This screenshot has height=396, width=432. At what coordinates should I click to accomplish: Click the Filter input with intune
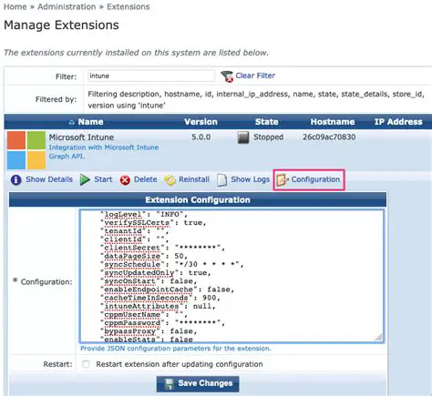pos(151,76)
